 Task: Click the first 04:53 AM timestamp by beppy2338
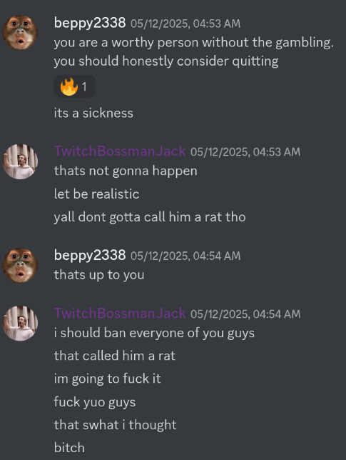[185, 24]
